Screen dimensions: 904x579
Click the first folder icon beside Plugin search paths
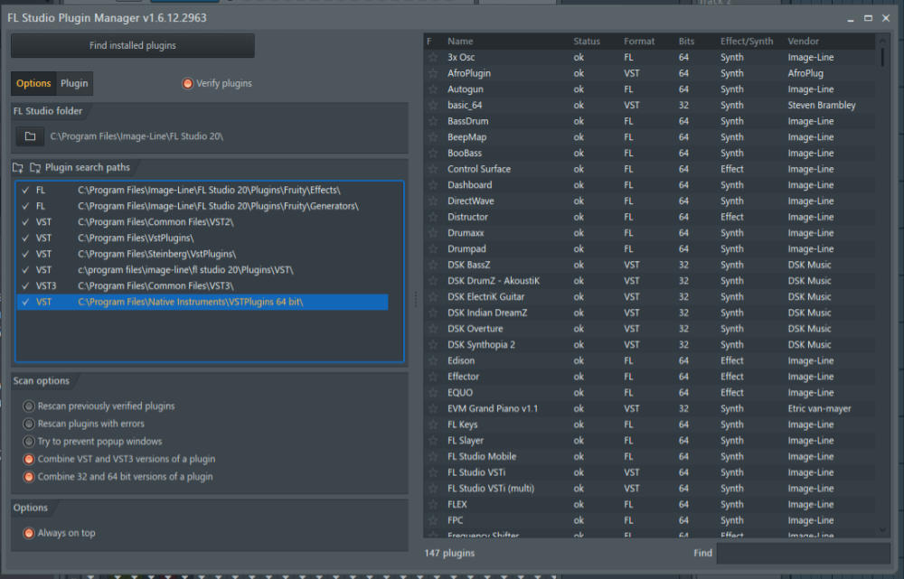[x=18, y=168]
